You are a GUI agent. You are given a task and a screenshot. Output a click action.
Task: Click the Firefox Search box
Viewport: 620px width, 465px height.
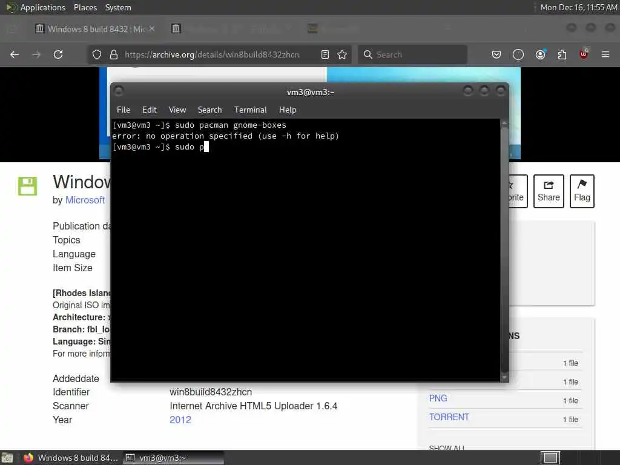pos(412,54)
